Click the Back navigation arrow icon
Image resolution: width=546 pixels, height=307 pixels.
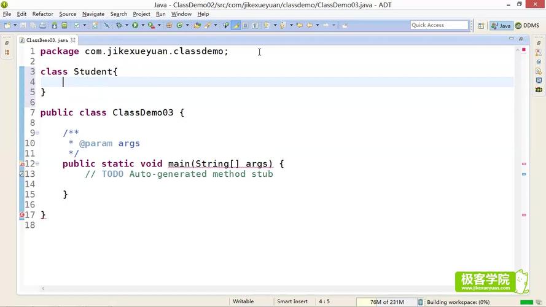coord(310,25)
